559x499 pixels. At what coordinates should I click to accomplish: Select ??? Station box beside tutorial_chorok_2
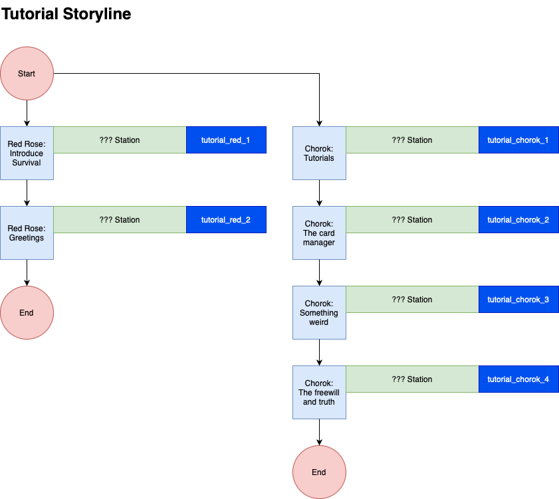(x=412, y=219)
